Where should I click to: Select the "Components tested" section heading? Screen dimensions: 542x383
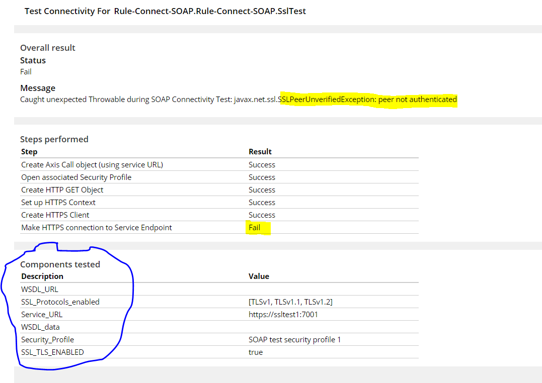pos(60,264)
